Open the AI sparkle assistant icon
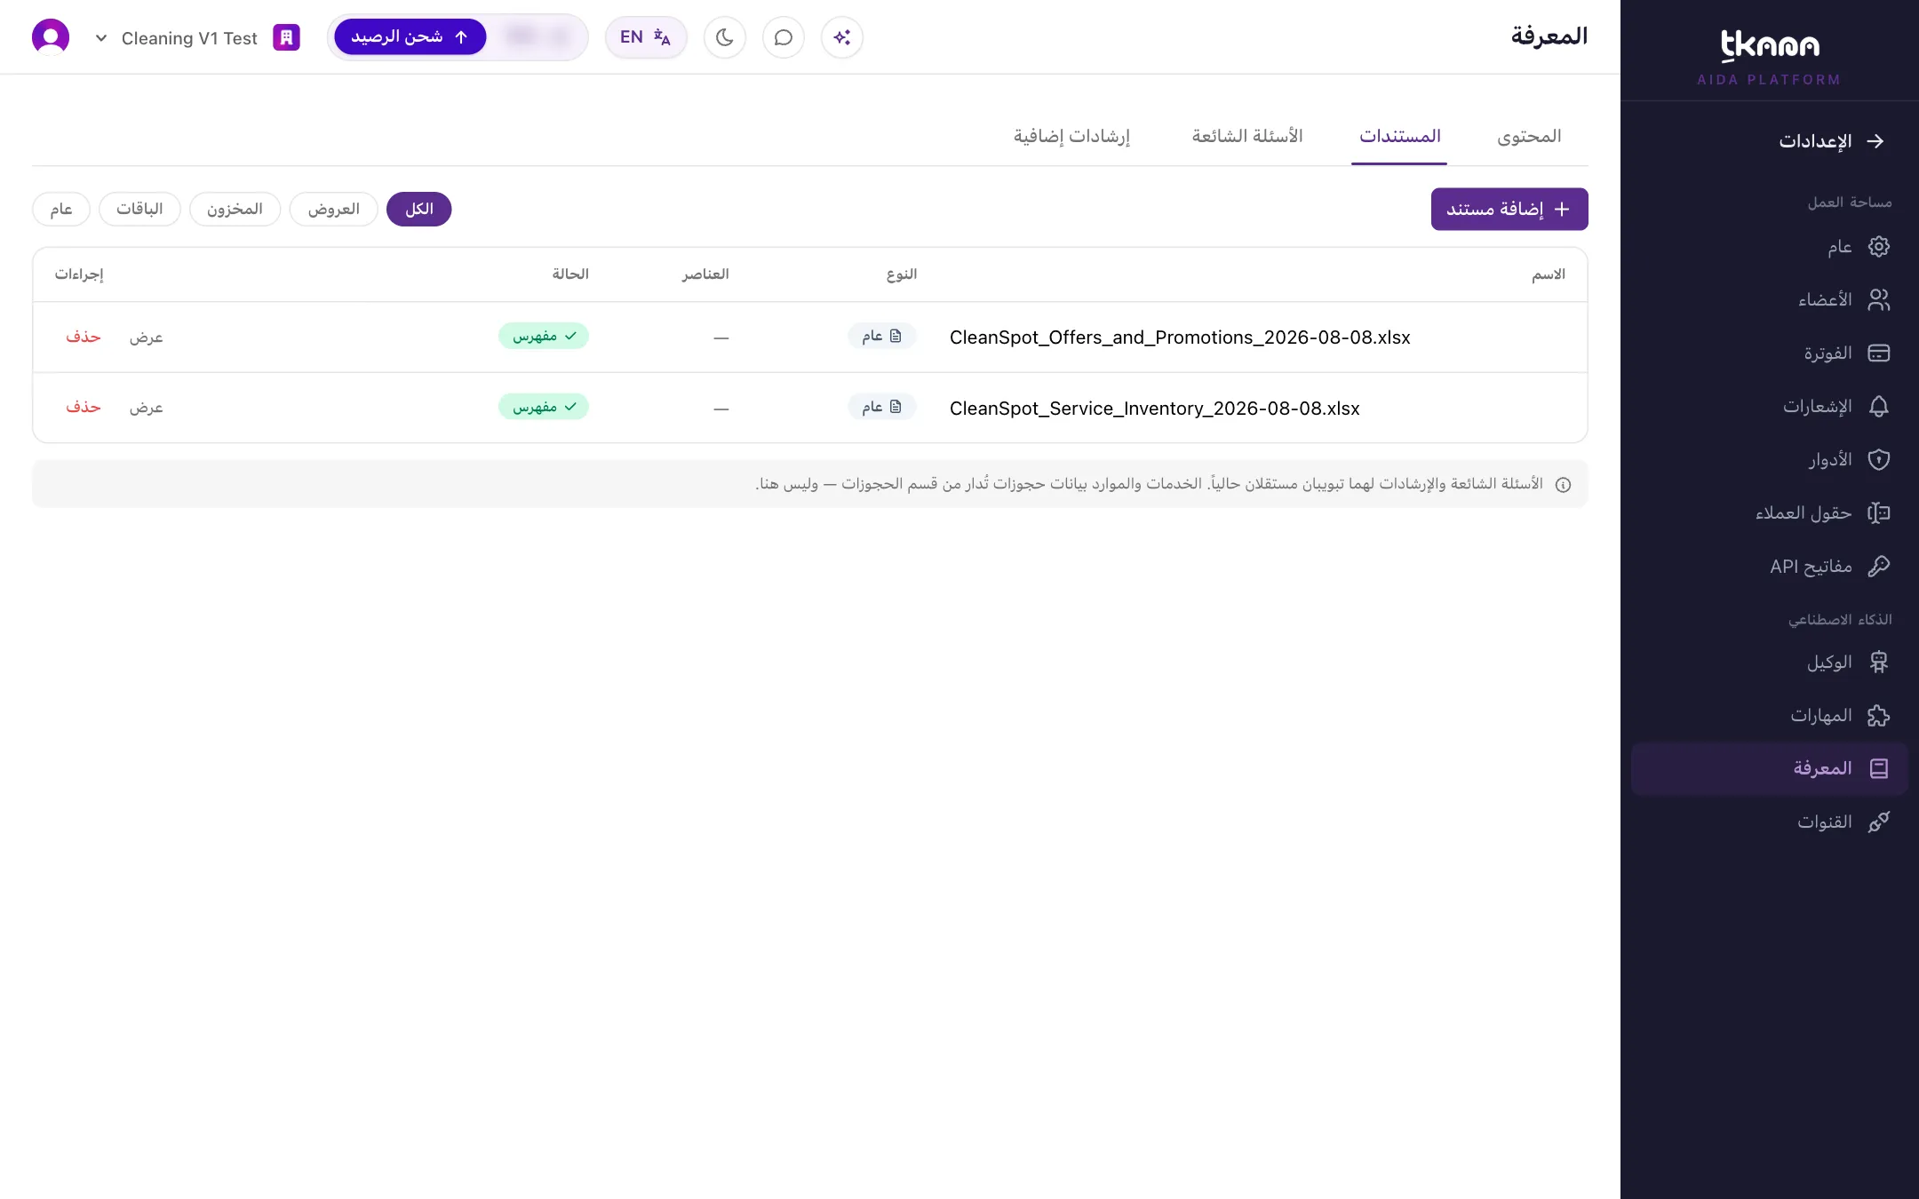The width and height of the screenshot is (1919, 1199). pyautogui.click(x=842, y=37)
